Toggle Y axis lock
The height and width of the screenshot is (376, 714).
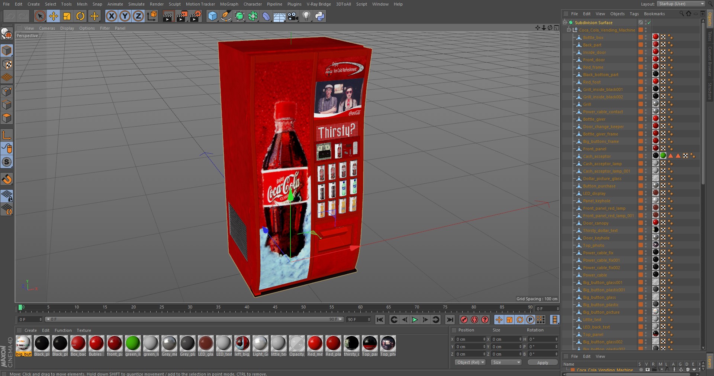click(x=125, y=16)
